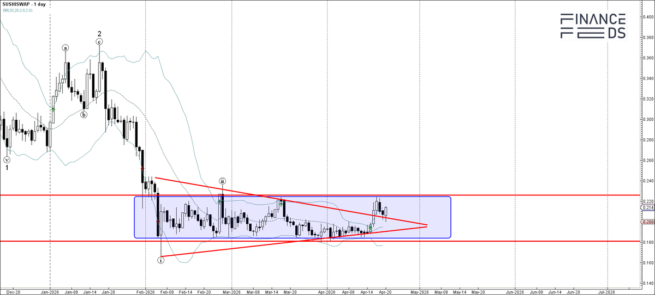Click the Mar-08 date label
This screenshot has height=295, width=655.
[253, 292]
